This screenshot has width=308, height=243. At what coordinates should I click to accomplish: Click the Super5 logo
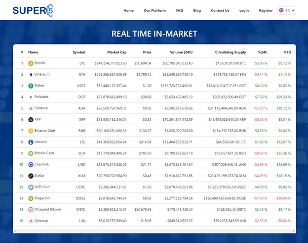coord(33,10)
